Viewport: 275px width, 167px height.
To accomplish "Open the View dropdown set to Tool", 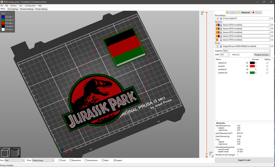I will pyautogui.click(x=15, y=160).
